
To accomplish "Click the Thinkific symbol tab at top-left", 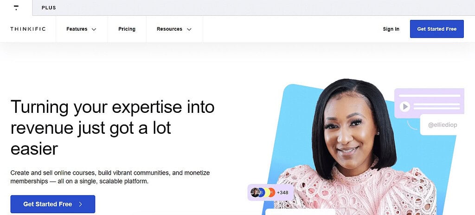I will click(16, 7).
